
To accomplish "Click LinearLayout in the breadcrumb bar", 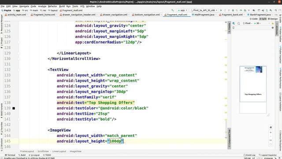I will click(x=59, y=151).
